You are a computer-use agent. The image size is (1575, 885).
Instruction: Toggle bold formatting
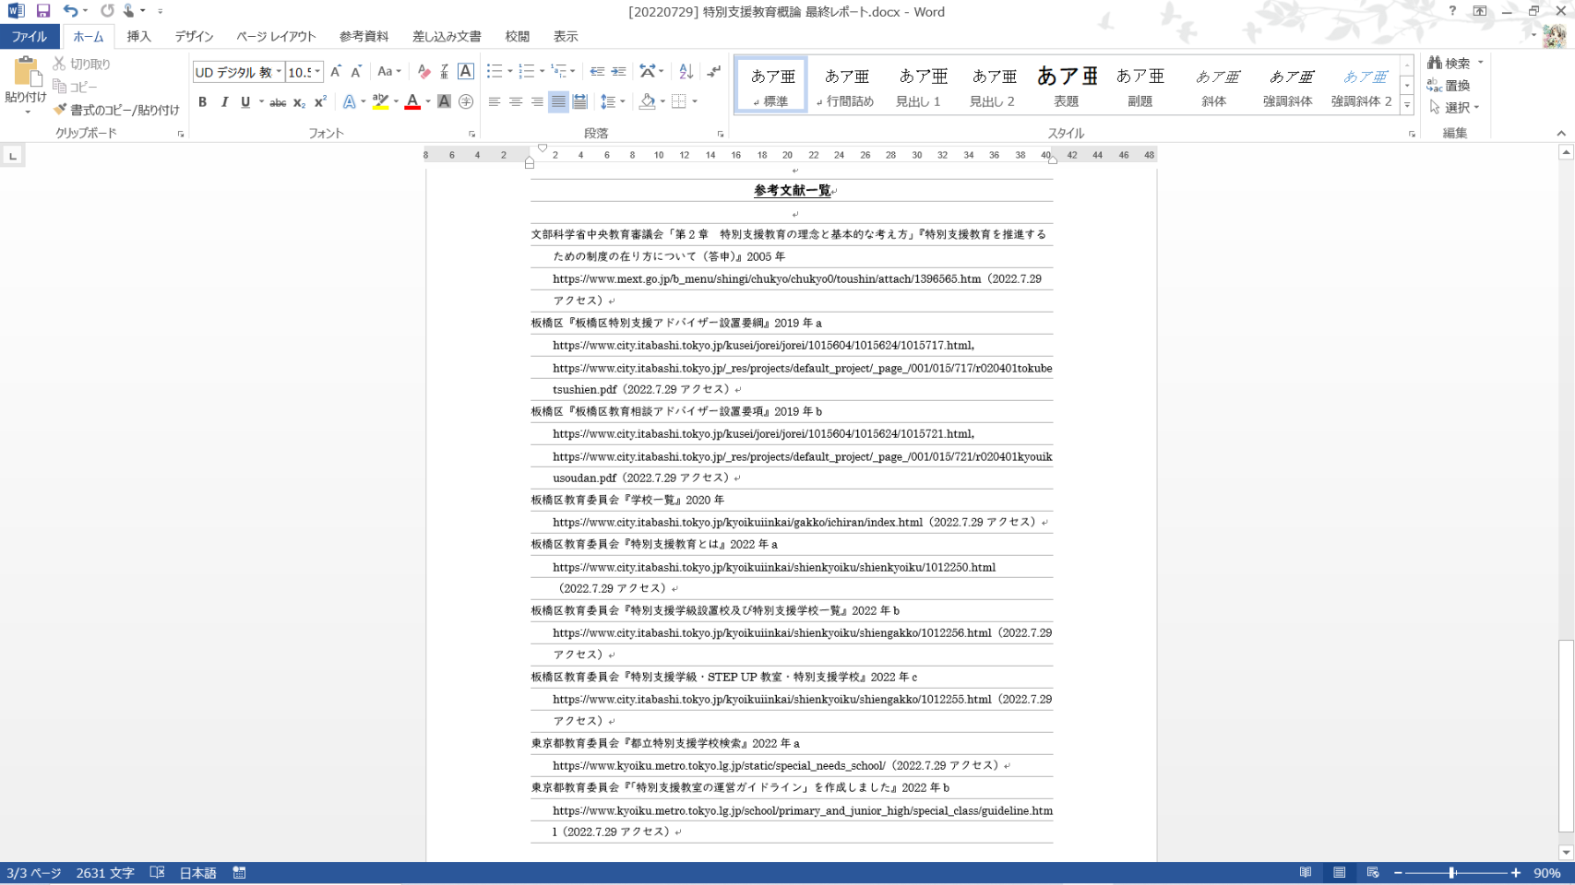202,102
